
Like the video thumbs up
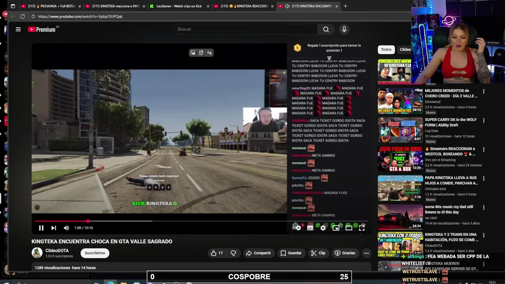tap(217, 253)
